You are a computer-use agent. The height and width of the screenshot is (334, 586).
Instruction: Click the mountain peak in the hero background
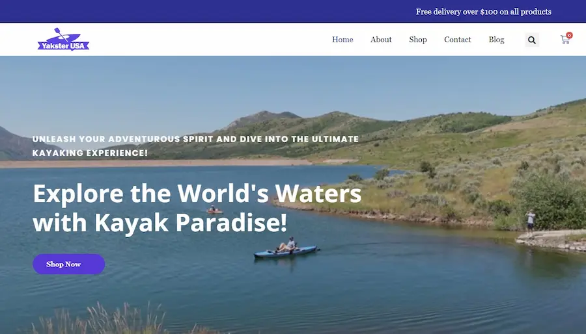tap(264, 115)
